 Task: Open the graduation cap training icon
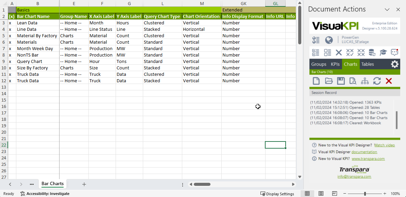tap(383, 52)
